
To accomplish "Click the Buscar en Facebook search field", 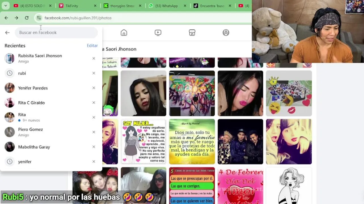I will pos(56,33).
